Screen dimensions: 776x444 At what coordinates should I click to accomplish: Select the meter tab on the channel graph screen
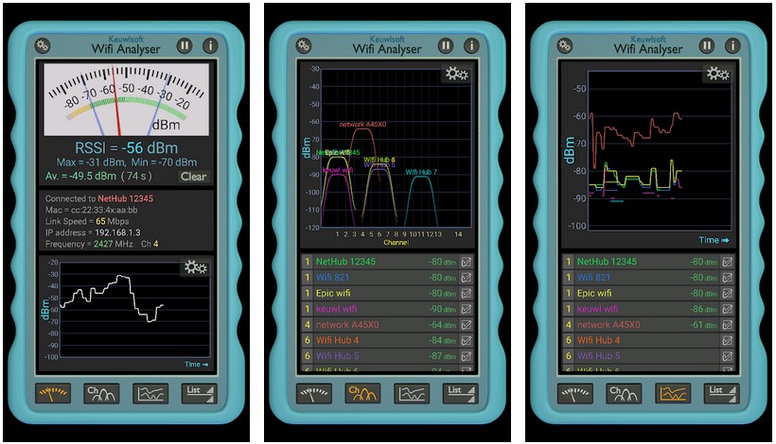tap(314, 394)
